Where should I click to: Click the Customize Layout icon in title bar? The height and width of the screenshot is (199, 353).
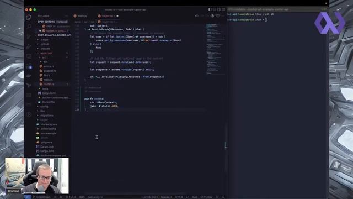pyautogui.click(x=223, y=9)
